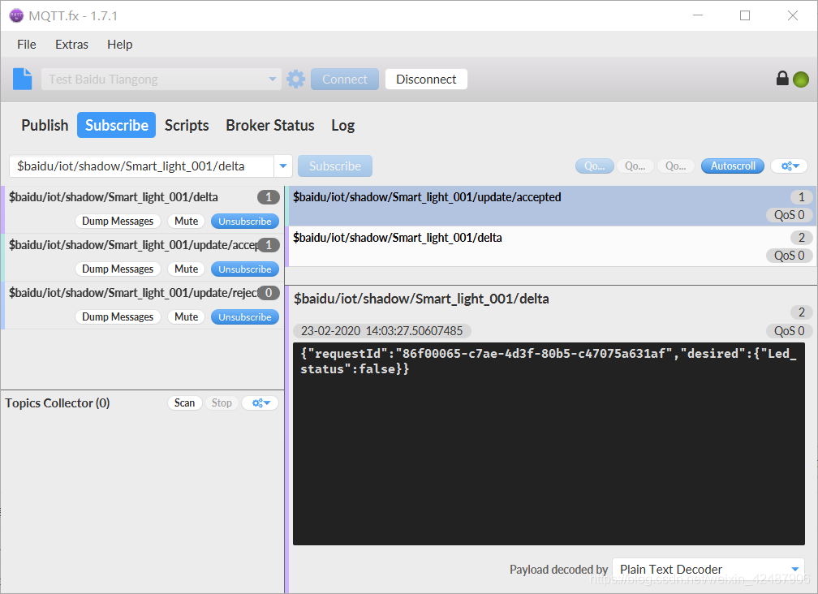Screen dimensions: 818x594
Task: Switch to the Scripts tab
Action: coord(187,125)
